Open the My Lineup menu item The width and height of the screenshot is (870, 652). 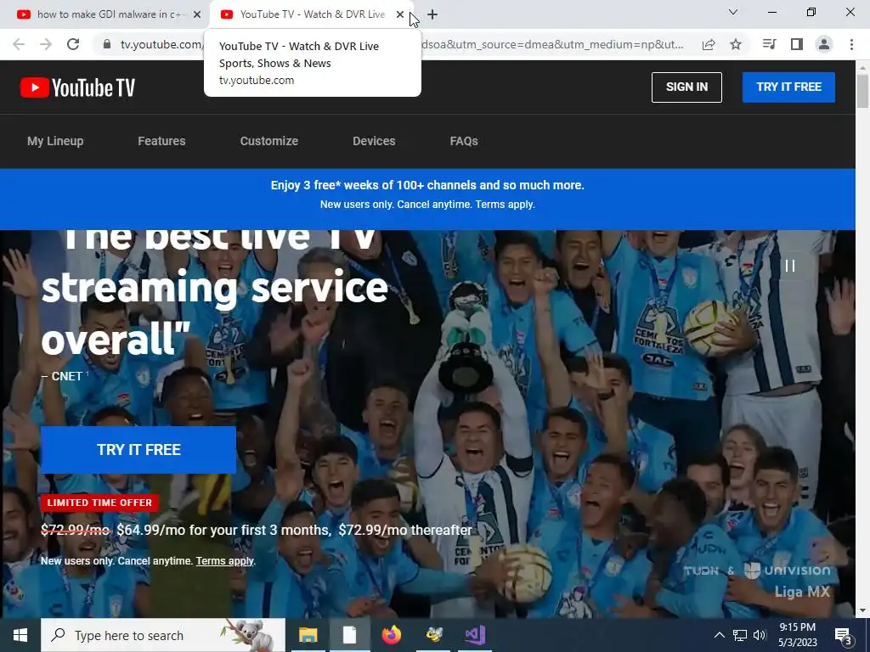(55, 142)
